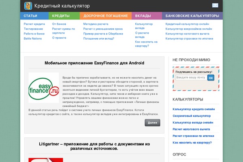Go to Расчет страховки по ипотеке link
Image resolution: width=243 pixels, height=162 pixels.
(194, 136)
